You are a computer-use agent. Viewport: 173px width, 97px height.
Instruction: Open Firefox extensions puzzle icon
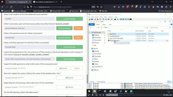click(x=166, y=7)
